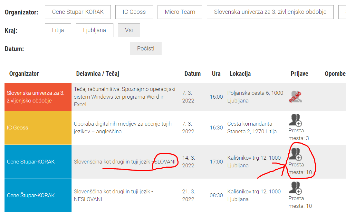Screen dimensions: 346x221
Task: Filter by organizer IC Geoss
Action: point(134,12)
